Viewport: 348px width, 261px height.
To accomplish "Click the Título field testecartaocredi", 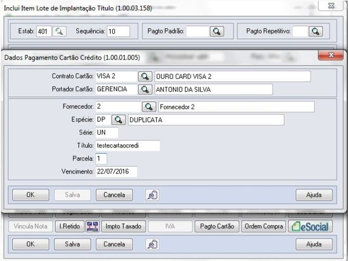I will pos(128,146).
